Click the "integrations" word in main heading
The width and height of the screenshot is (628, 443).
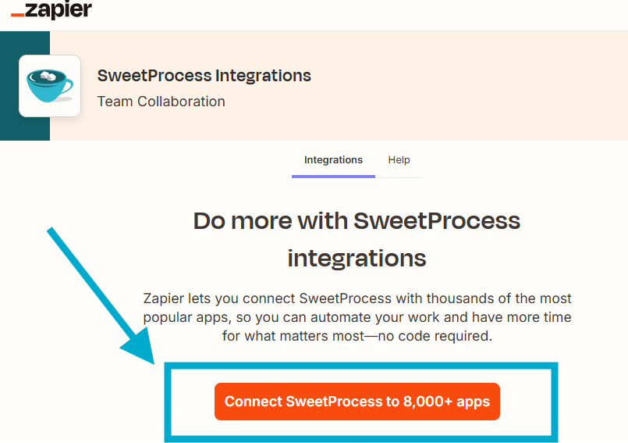(x=357, y=258)
